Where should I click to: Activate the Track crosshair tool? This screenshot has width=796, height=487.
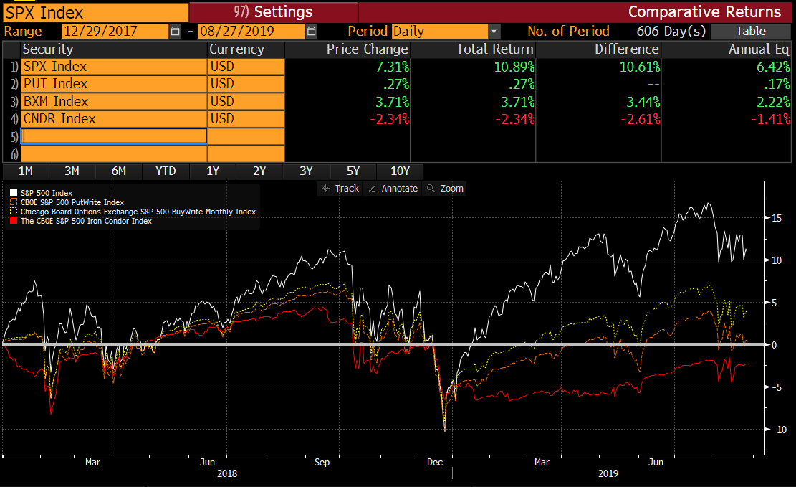click(x=340, y=188)
